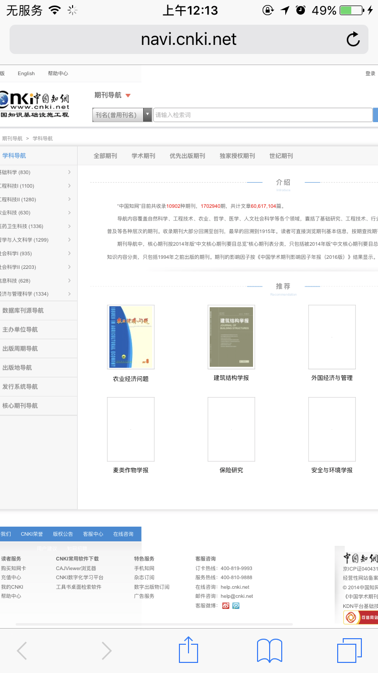Open the Sina Weibo customer service icon

coord(226,605)
